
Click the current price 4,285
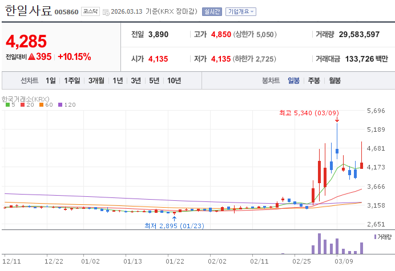(x=26, y=41)
